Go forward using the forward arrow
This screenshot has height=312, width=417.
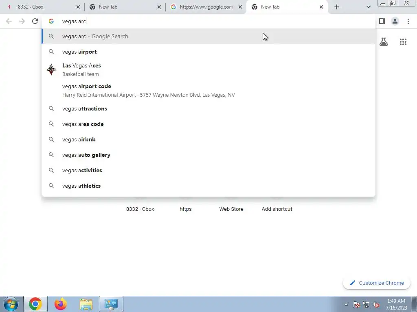(x=22, y=21)
